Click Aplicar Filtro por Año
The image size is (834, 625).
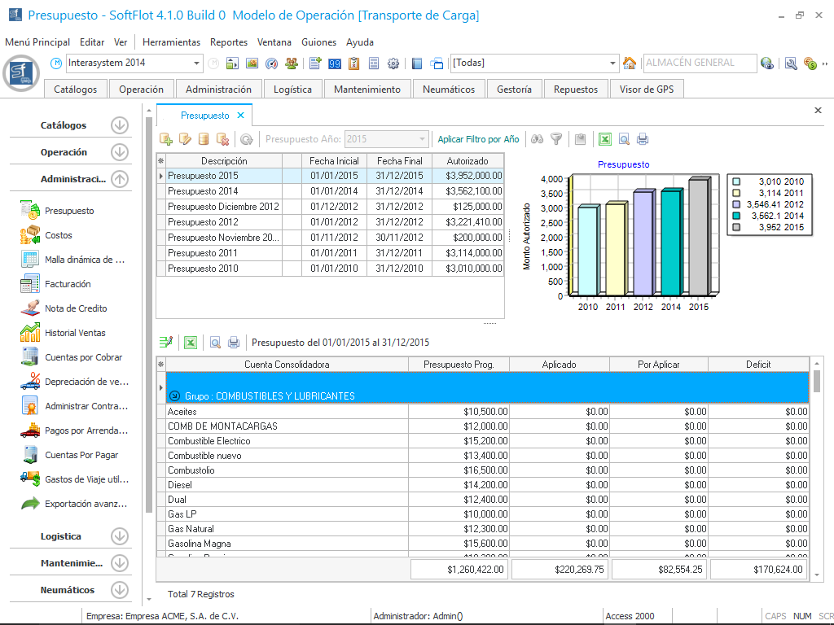coord(478,139)
